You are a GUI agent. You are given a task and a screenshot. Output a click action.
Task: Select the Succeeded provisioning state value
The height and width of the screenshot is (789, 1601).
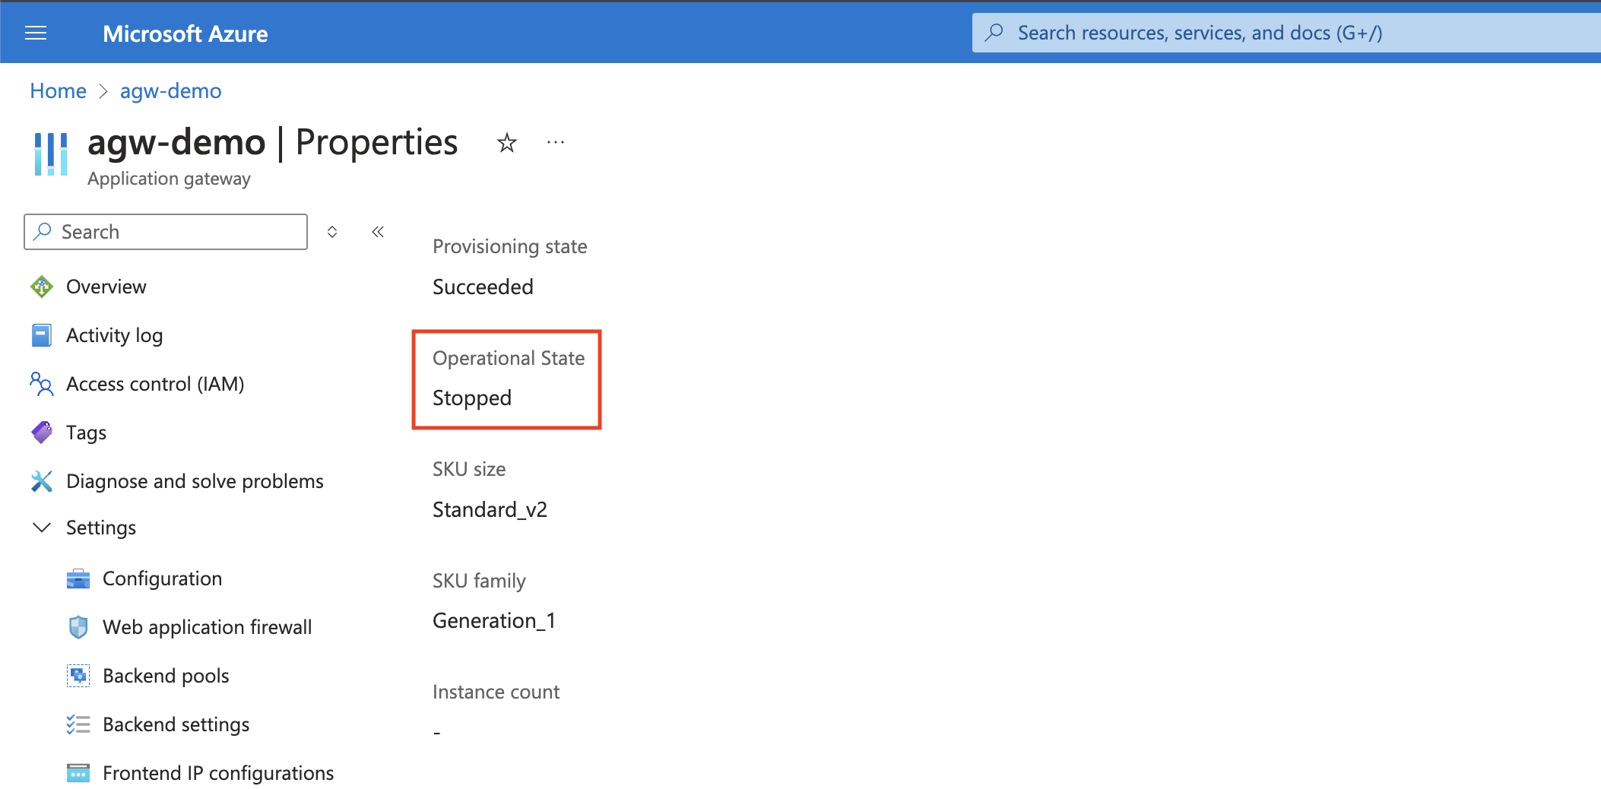coord(483,287)
